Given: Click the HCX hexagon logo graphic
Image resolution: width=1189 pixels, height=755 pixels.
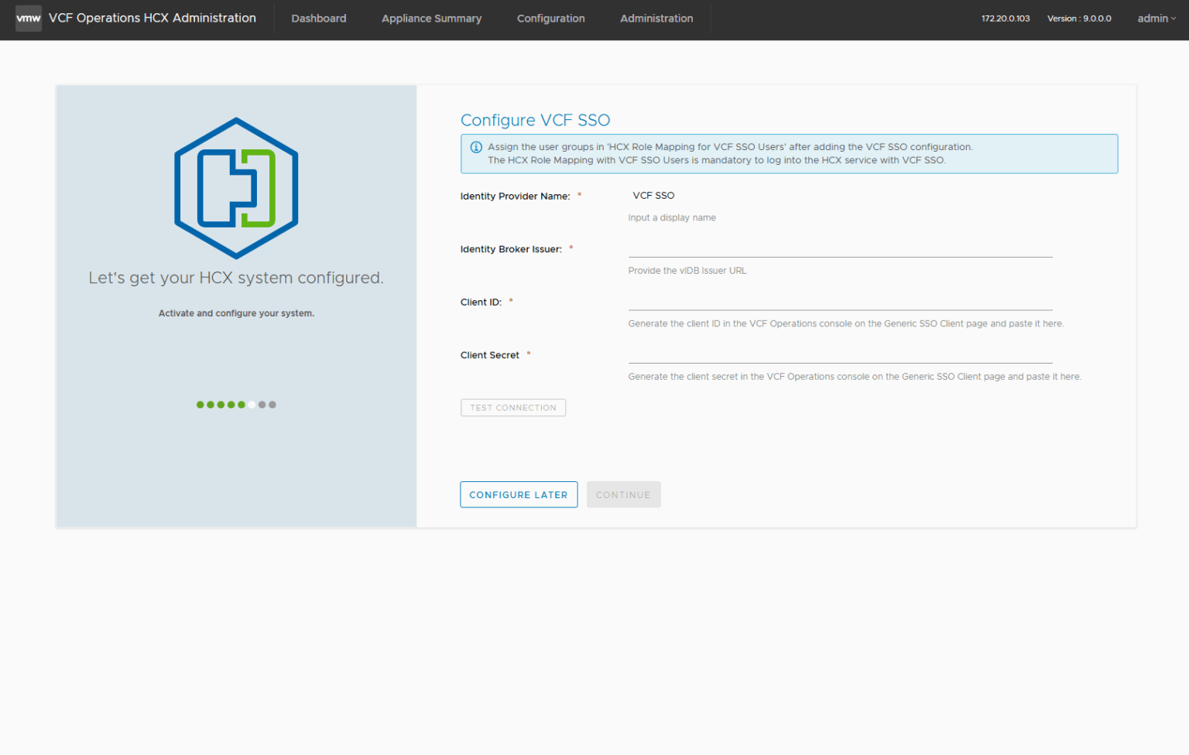Looking at the screenshot, I should click(236, 187).
